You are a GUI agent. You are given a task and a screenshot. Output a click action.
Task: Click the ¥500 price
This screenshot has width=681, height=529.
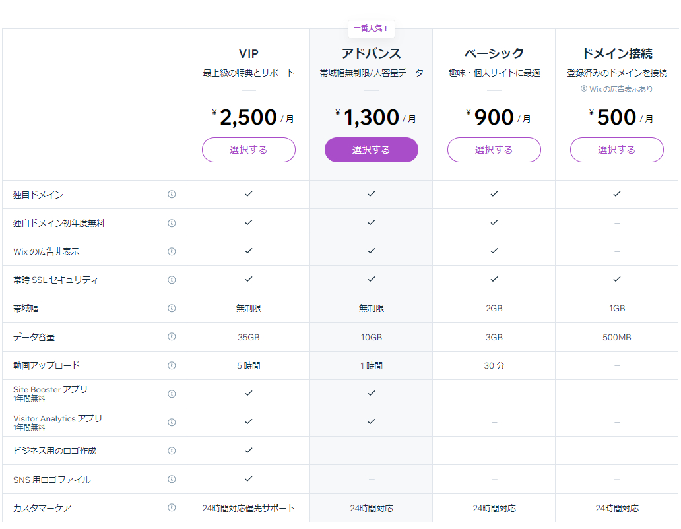pyautogui.click(x=621, y=117)
